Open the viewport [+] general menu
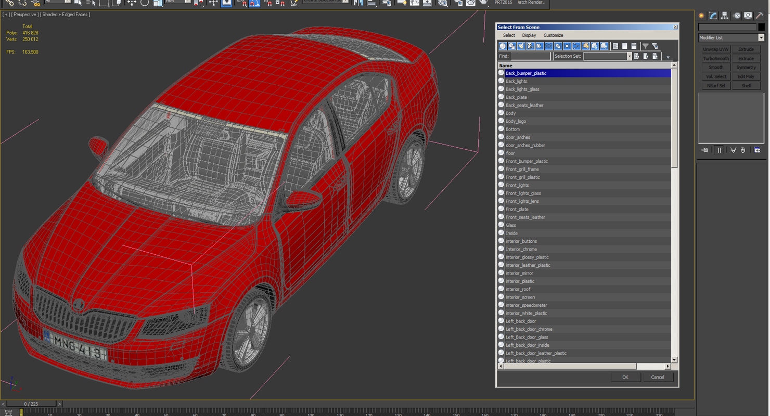 click(6, 15)
